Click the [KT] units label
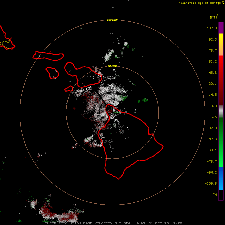Screen dimensions: 225x225 point(213,17)
